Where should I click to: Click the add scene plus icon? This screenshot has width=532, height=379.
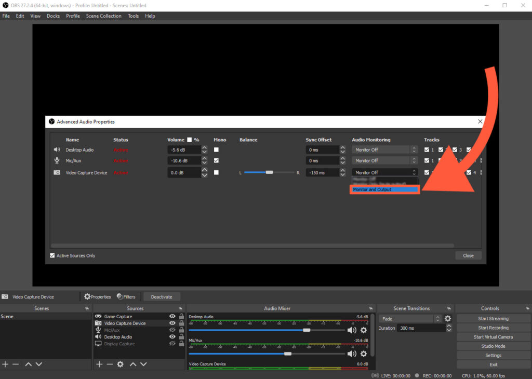(5, 364)
